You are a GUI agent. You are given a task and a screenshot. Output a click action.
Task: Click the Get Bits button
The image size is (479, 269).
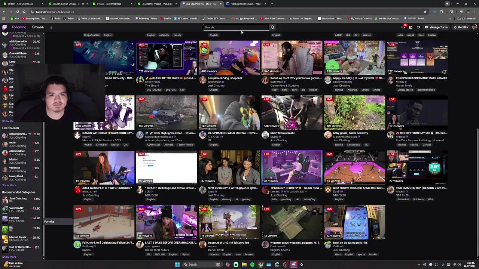tap(461, 27)
